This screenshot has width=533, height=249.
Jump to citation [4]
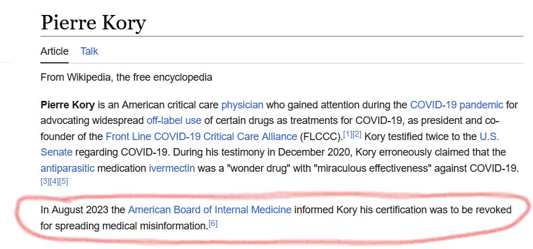click(x=54, y=182)
